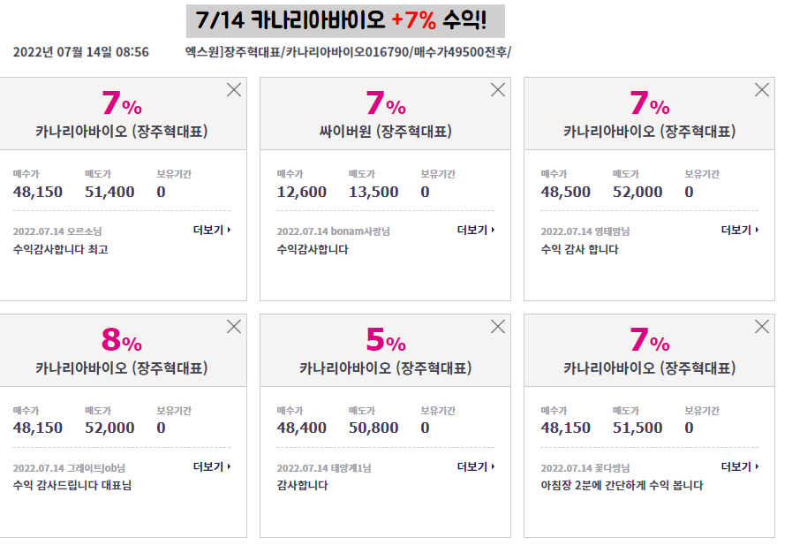The height and width of the screenshot is (553, 792).
Task: Click the 8% profit figure
Action: (x=122, y=340)
